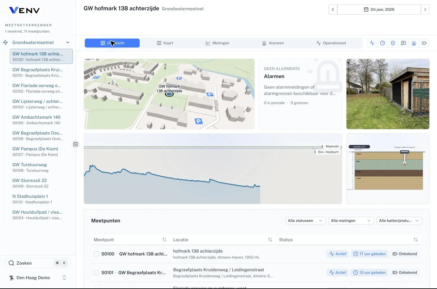
Task: Click the Grondwatermeetnet subtitle in the header
Action: 183,9
